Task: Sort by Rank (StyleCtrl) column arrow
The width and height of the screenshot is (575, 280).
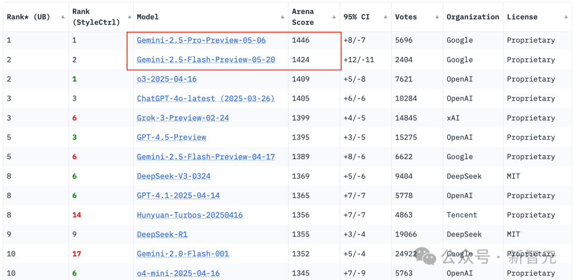Action: click(129, 17)
